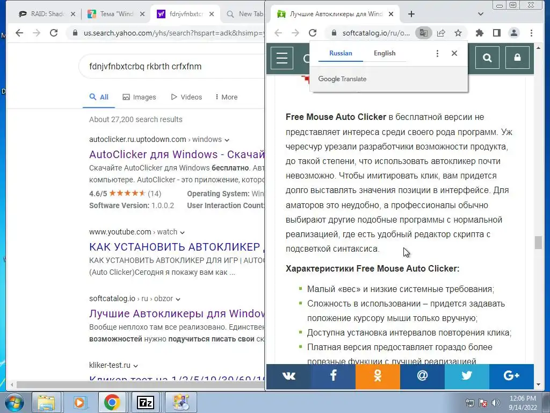
Task: Open Windows Explorer from the taskbar
Action: point(46,402)
